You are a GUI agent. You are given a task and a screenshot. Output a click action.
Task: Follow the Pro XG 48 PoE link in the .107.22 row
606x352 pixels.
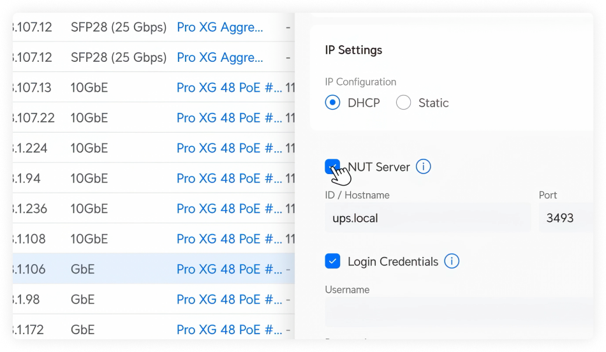tap(229, 118)
